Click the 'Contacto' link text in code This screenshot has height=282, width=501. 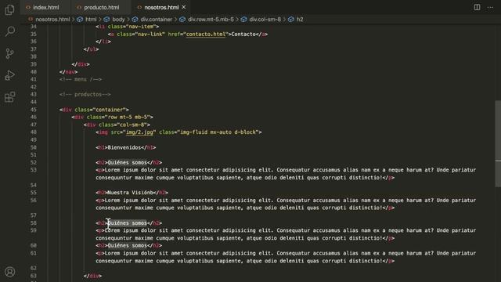(243, 34)
